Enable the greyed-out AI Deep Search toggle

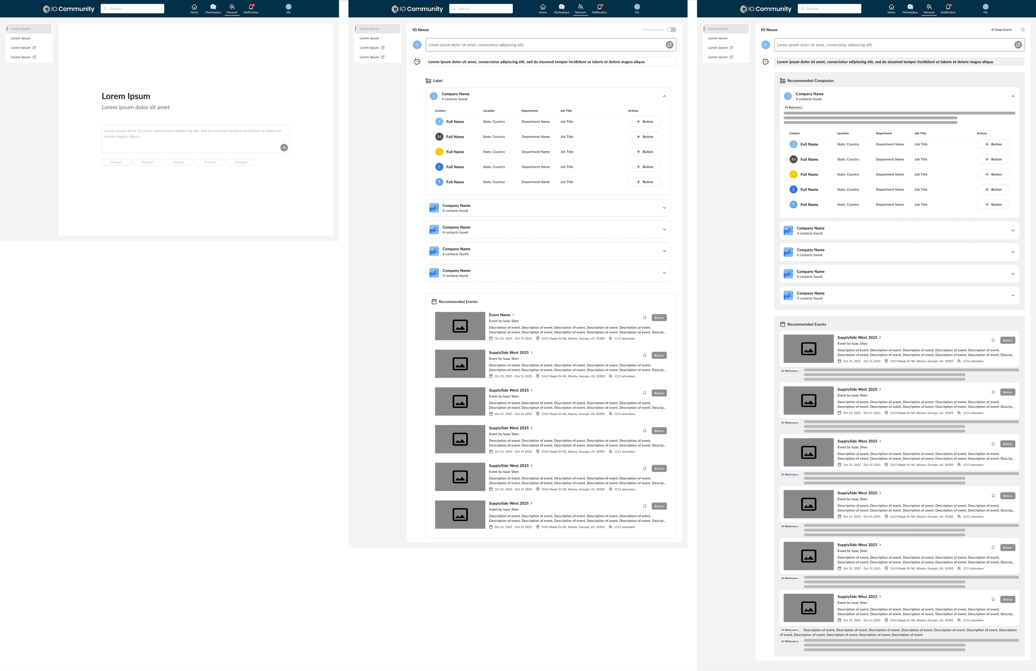pyautogui.click(x=671, y=29)
